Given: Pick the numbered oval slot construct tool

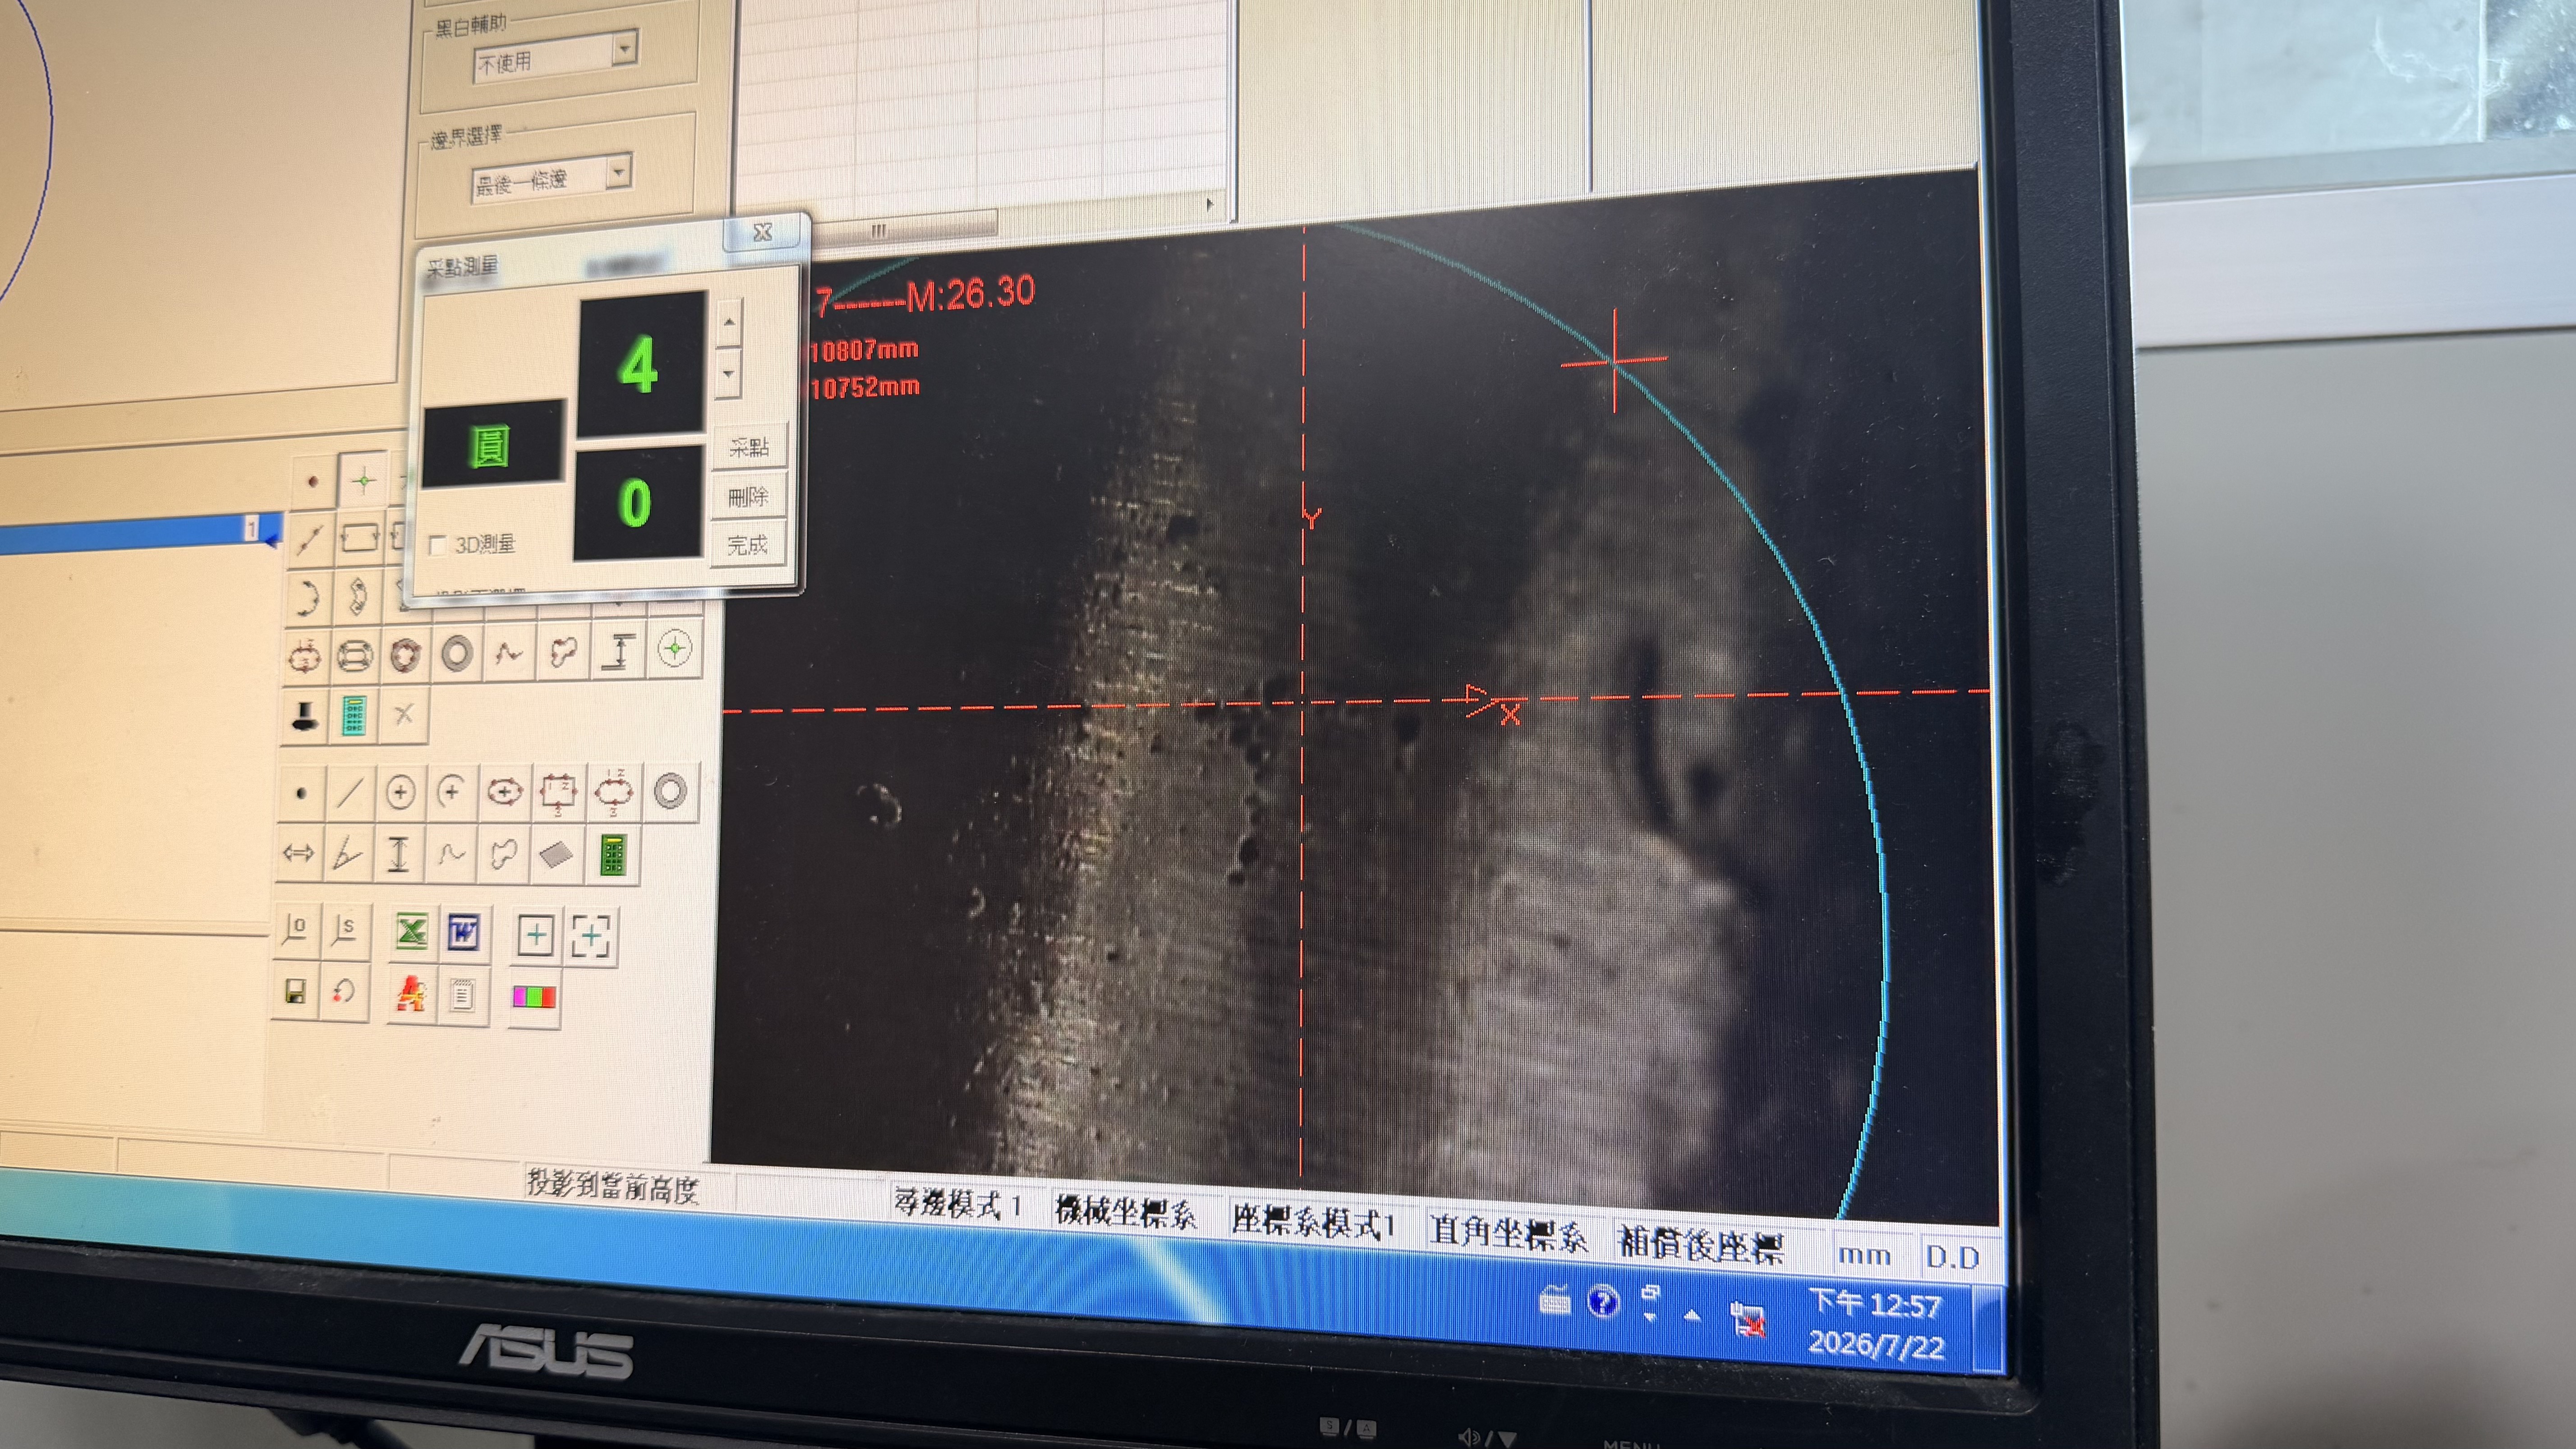Looking at the screenshot, I should [x=613, y=790].
